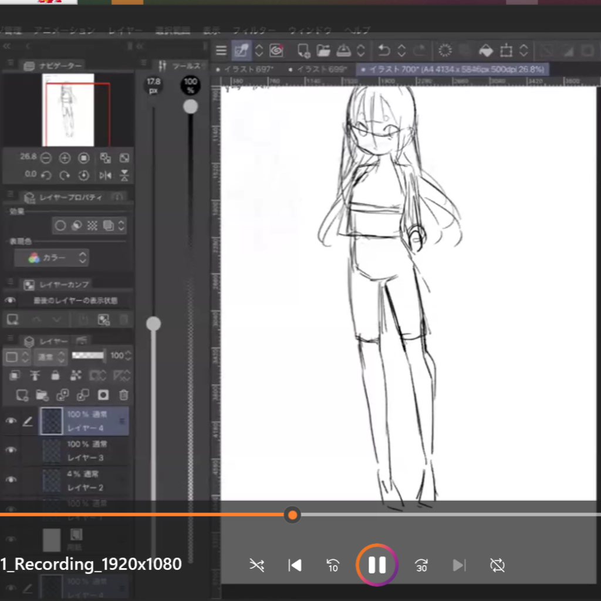Switch to the イラスト 697 document tab
Image resolution: width=601 pixels, height=601 pixels.
[245, 70]
